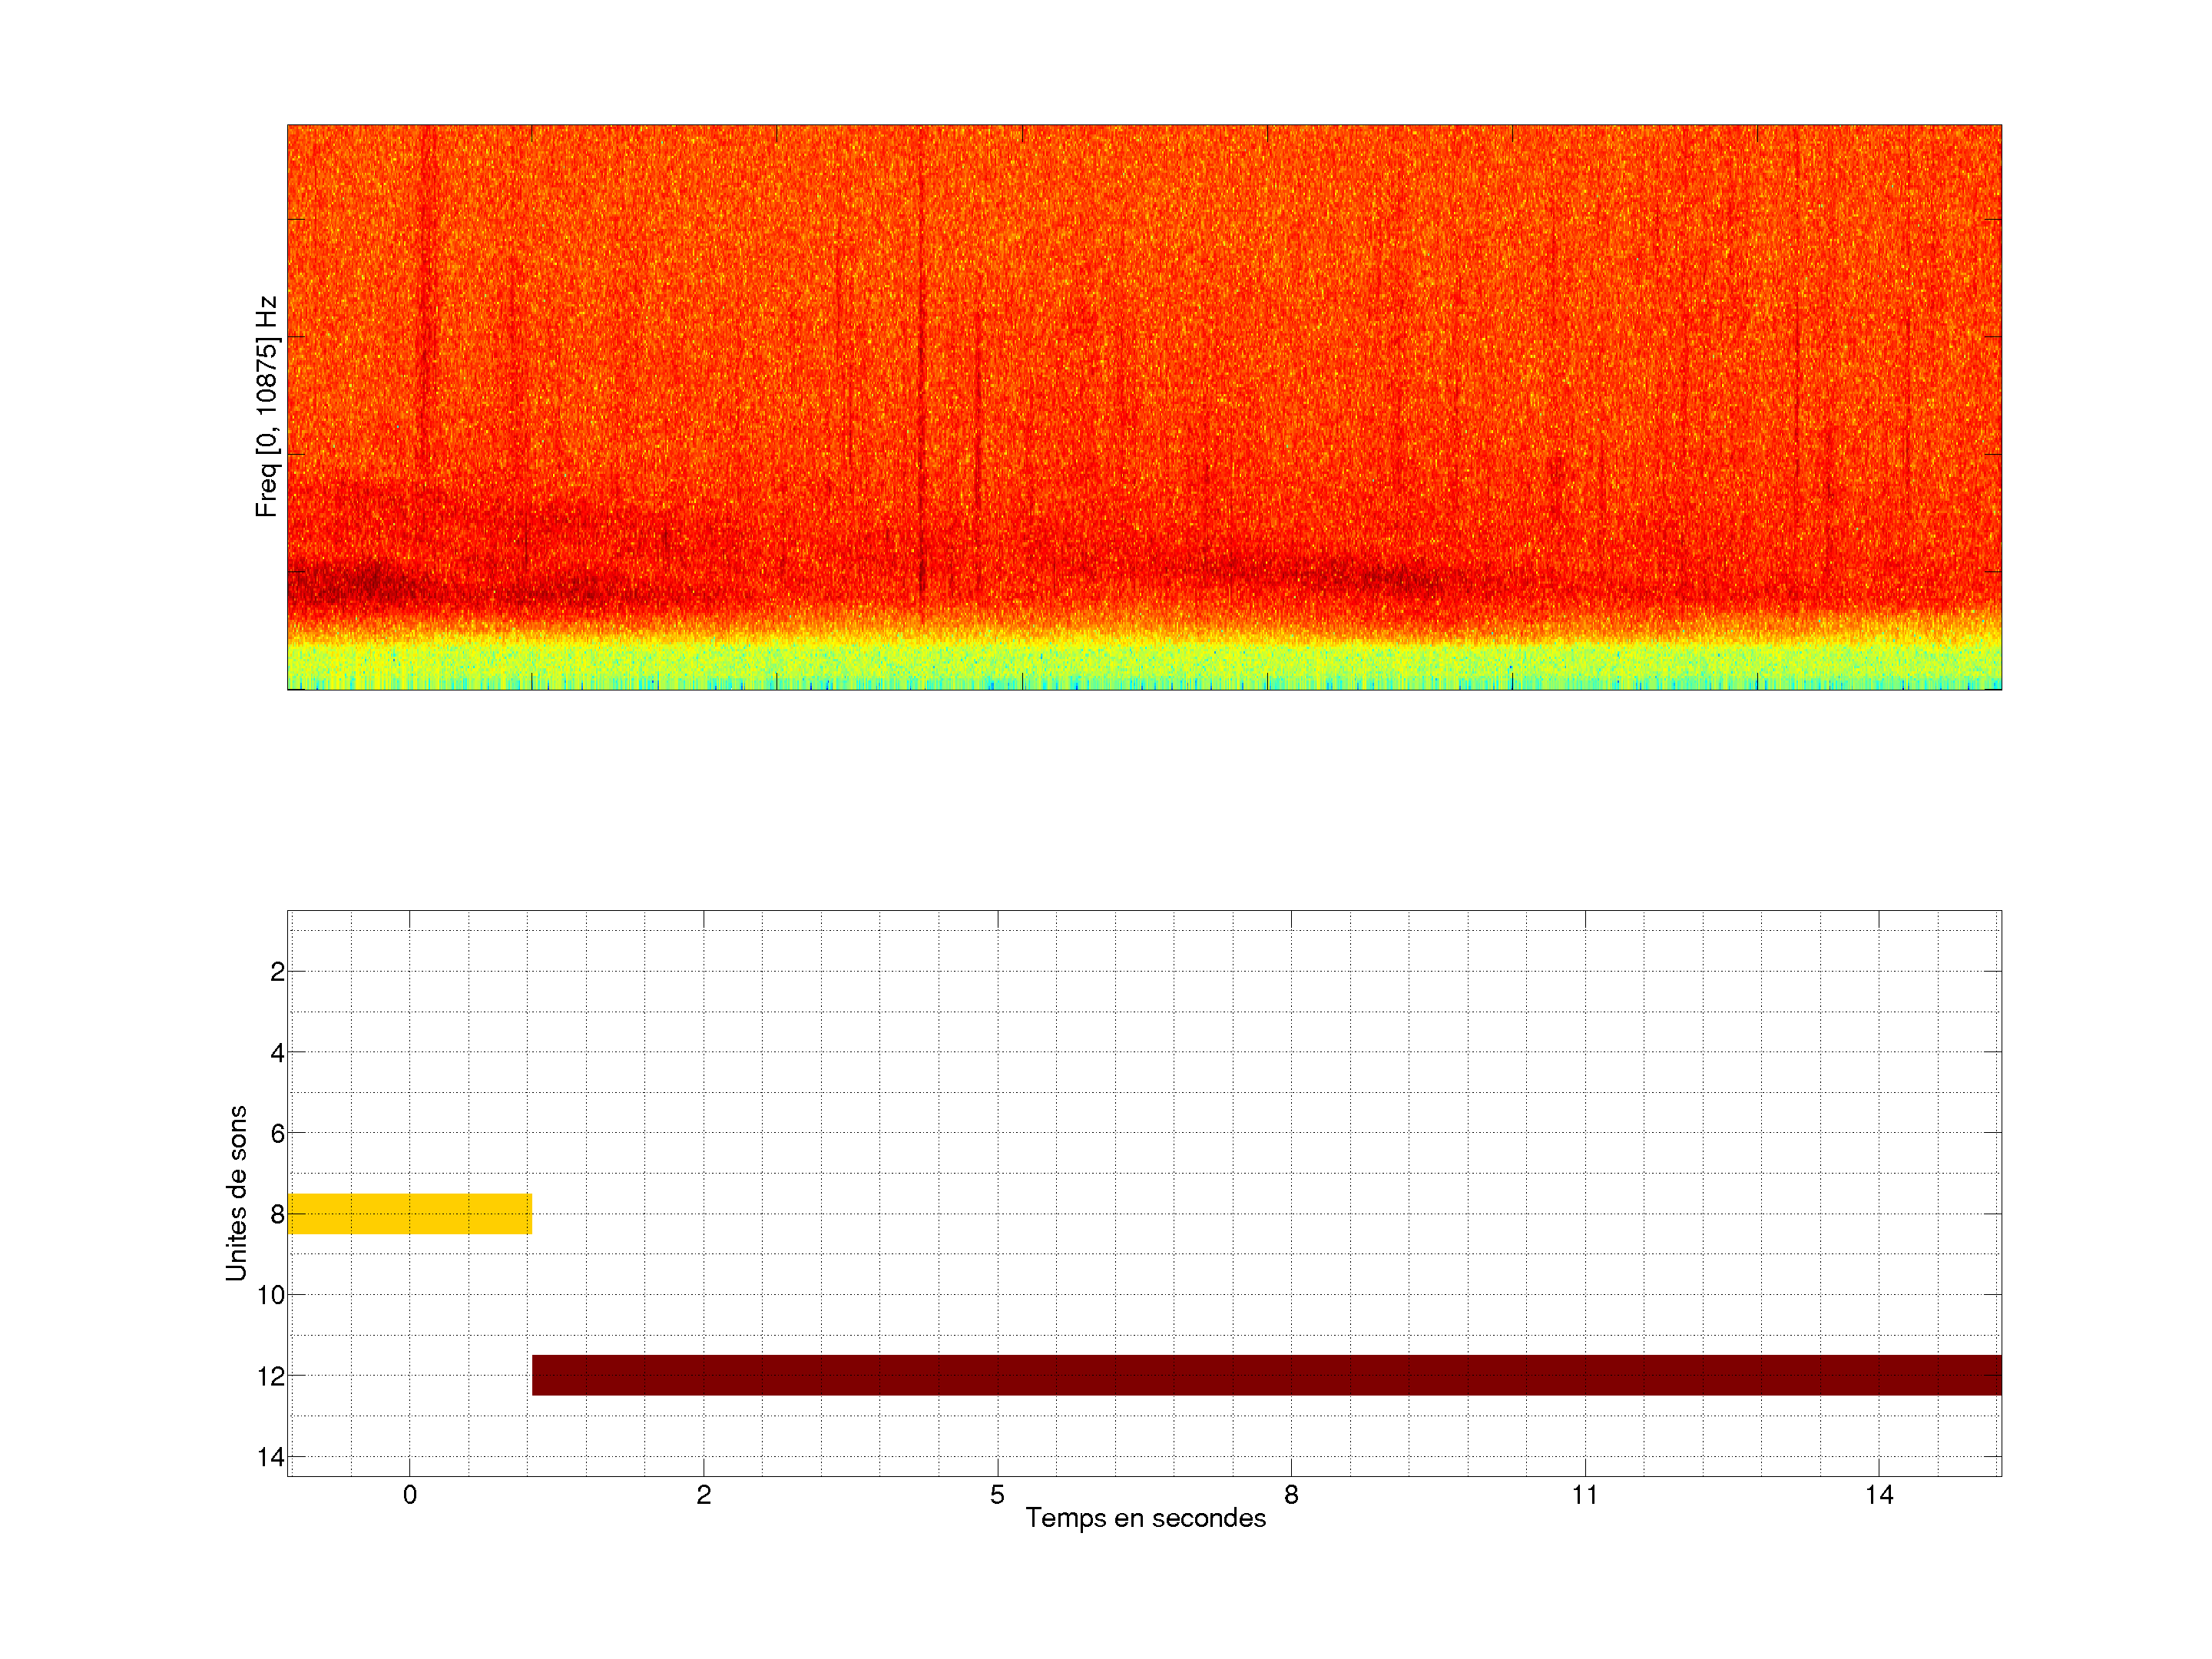The image size is (2212, 1659).
Task: Click bottom y-axis tick label 14
Action: 270,1457
